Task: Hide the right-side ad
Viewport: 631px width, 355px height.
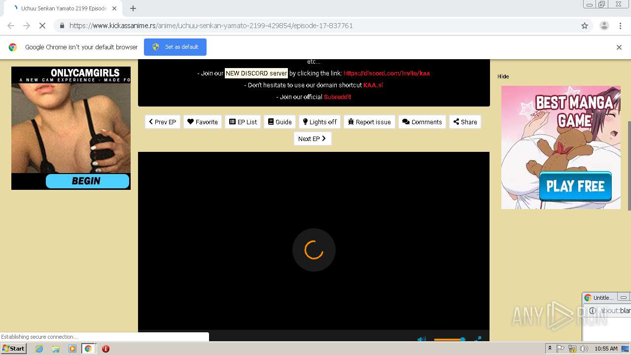Action: click(x=503, y=76)
